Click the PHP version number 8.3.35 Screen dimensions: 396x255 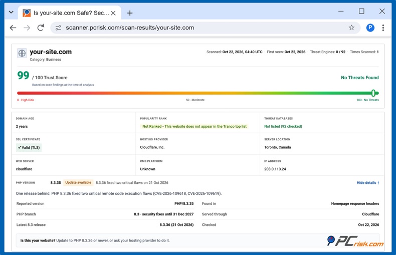click(56, 182)
